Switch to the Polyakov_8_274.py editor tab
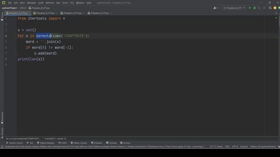The width and height of the screenshot is (280, 157). (x=45, y=13)
